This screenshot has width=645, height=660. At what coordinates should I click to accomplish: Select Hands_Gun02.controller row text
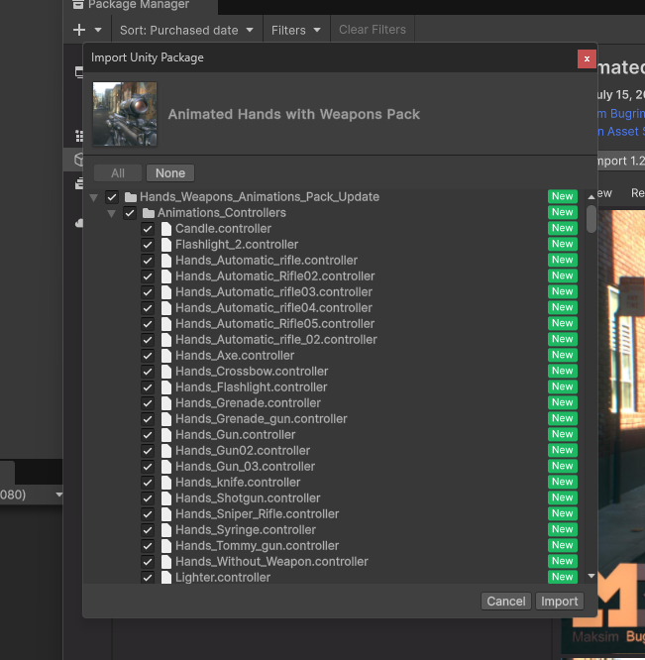pos(243,451)
